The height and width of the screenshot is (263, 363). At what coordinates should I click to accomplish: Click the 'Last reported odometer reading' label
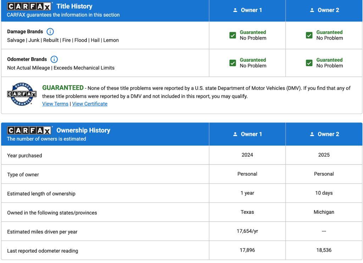tap(43, 251)
